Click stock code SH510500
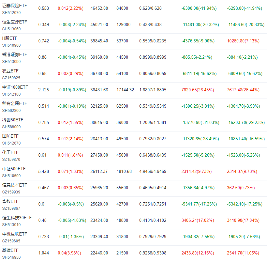Screen dimensions: 267x261 11,176
